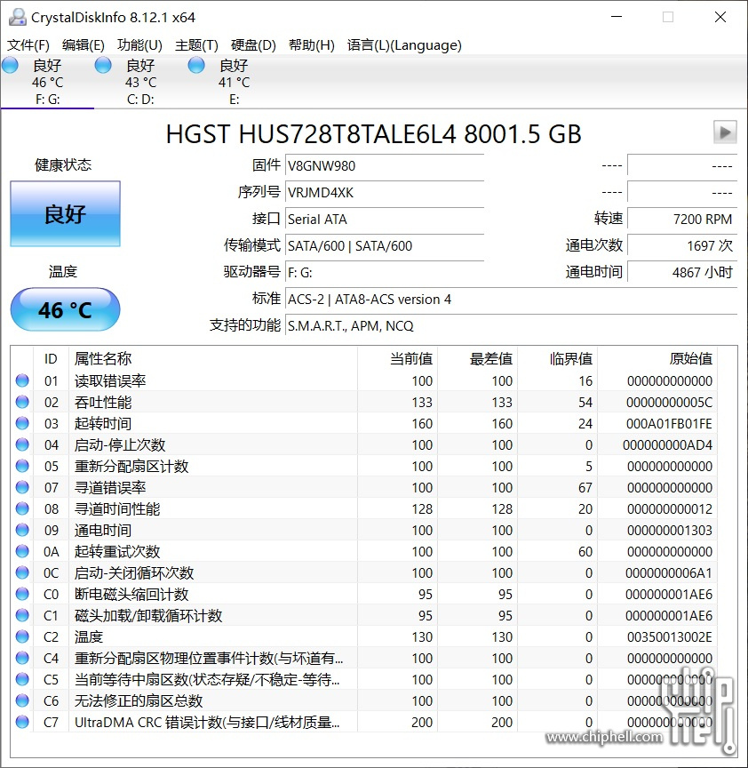Click the CrystalDiskInfo app icon in title bar

(18, 17)
